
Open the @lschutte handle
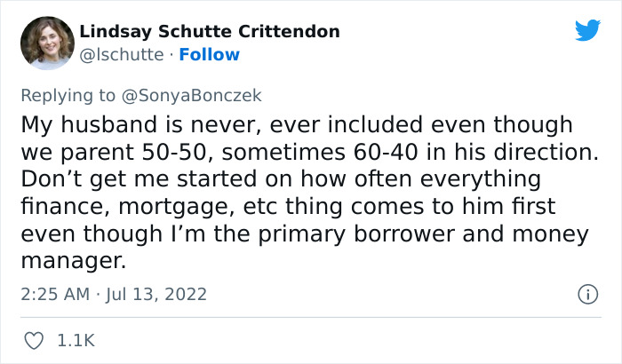[x=122, y=55]
